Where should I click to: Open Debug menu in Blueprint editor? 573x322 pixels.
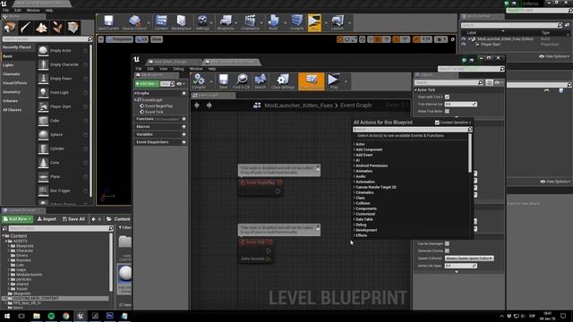pos(178,69)
